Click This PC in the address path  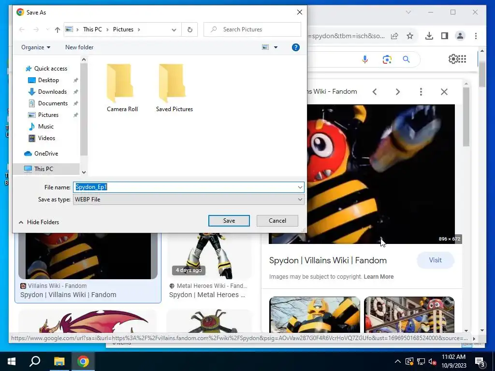pyautogui.click(x=92, y=29)
